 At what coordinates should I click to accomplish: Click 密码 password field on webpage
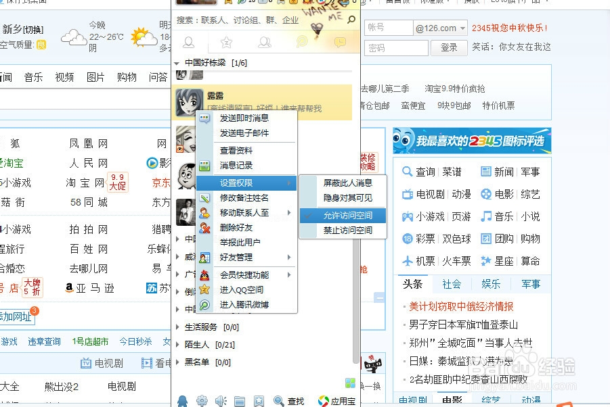coord(397,48)
